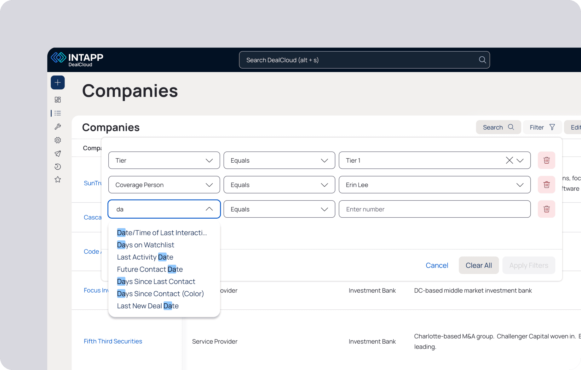Open the list view icon in sidebar
The height and width of the screenshot is (370, 581).
point(58,113)
